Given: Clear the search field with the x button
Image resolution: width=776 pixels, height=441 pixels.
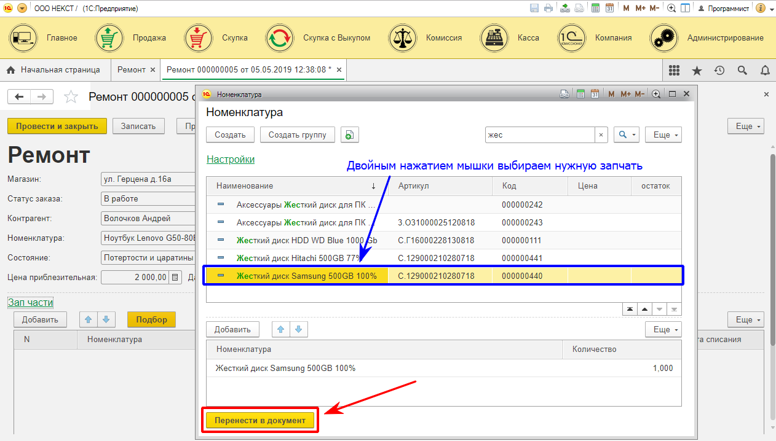Looking at the screenshot, I should click(601, 135).
